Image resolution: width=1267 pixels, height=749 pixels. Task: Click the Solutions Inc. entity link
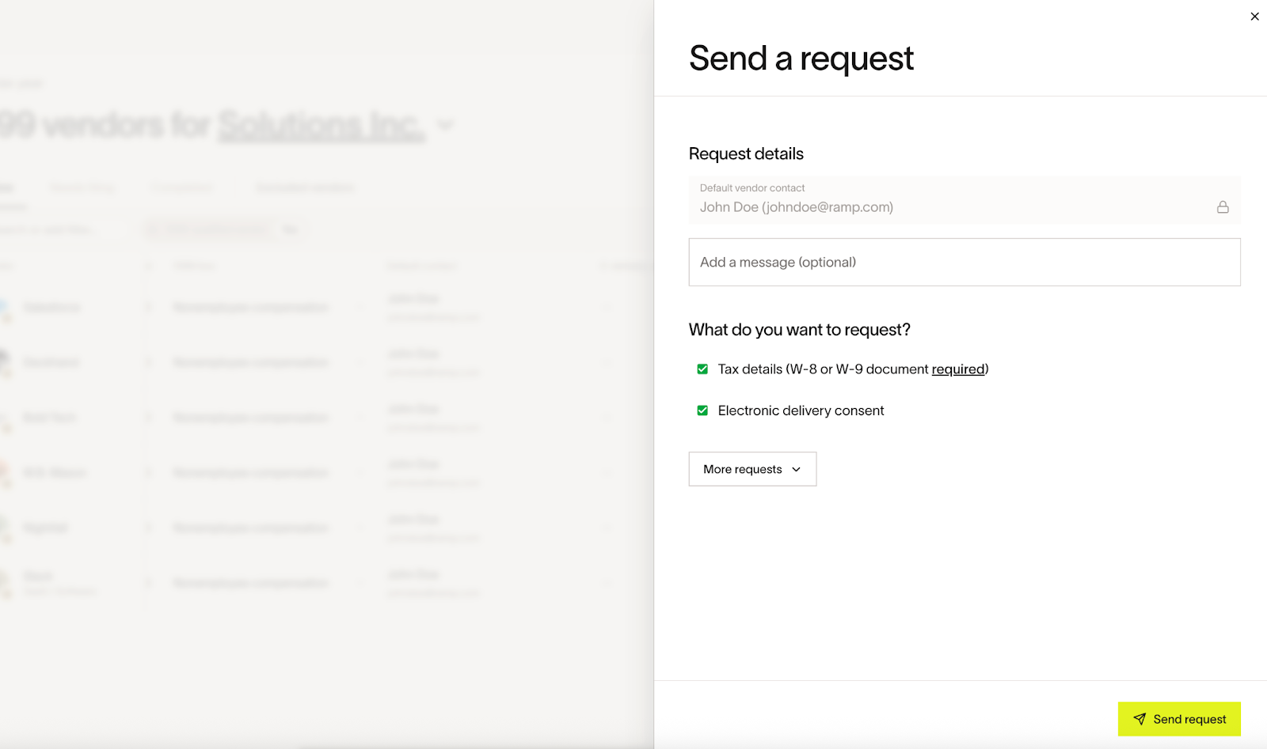[322, 125]
